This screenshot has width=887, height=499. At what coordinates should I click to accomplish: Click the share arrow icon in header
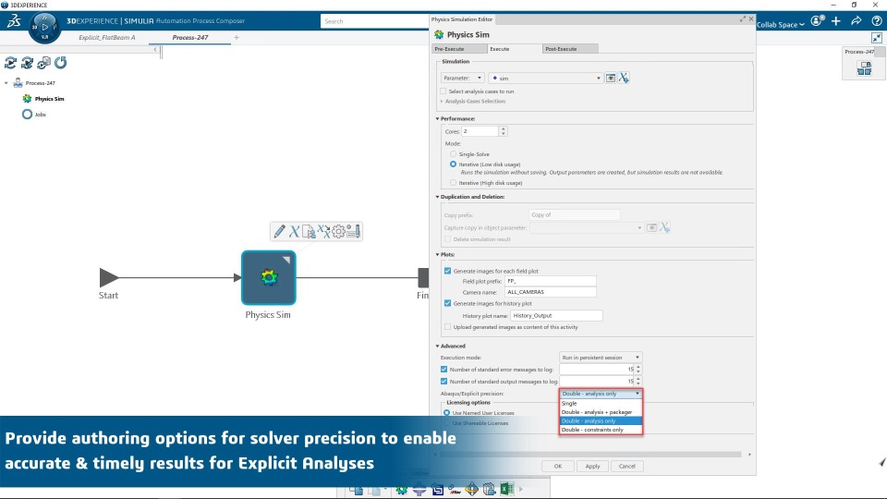[856, 21]
